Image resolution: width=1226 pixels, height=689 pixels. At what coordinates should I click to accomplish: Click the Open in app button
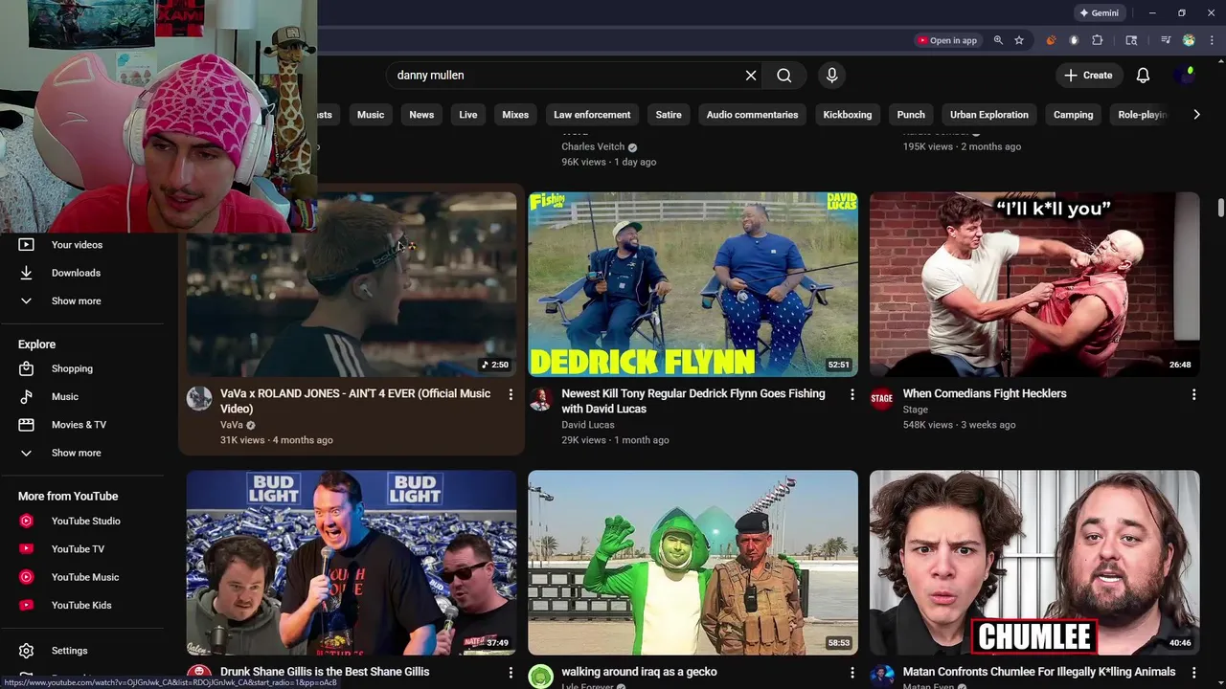pyautogui.click(x=947, y=40)
